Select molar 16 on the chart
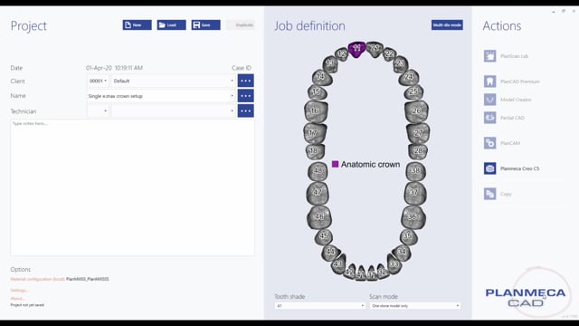This screenshot has height=326, width=579. coord(316,111)
